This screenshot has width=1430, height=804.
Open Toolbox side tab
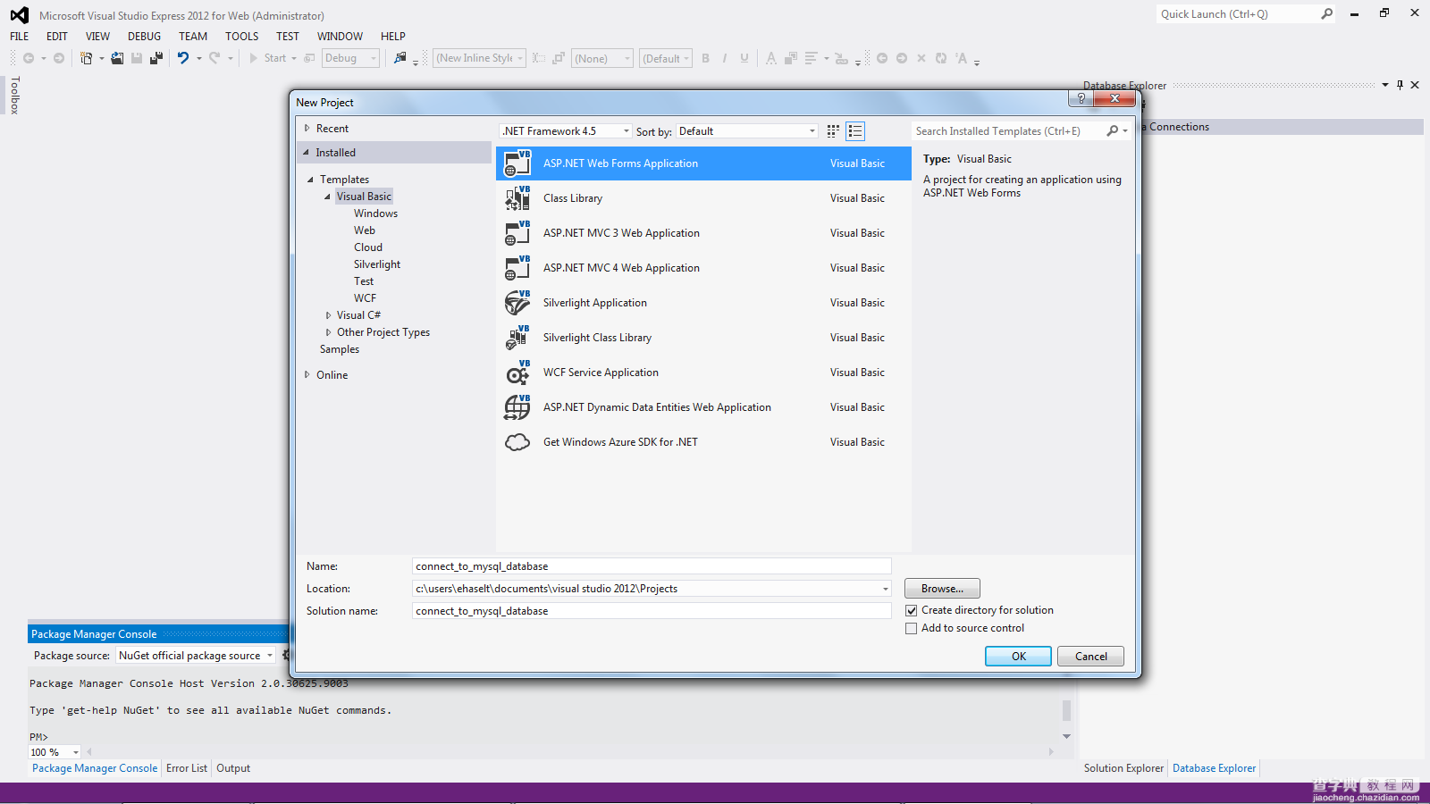pos(14,96)
